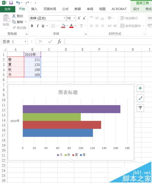This screenshot has width=152, height=183.
Task: Select cell B5 containing 168
Action: click(33, 75)
